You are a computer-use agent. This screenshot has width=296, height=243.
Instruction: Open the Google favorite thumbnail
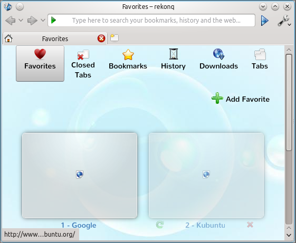point(80,176)
